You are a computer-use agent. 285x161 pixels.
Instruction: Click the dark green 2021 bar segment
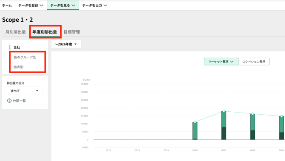[224, 133]
